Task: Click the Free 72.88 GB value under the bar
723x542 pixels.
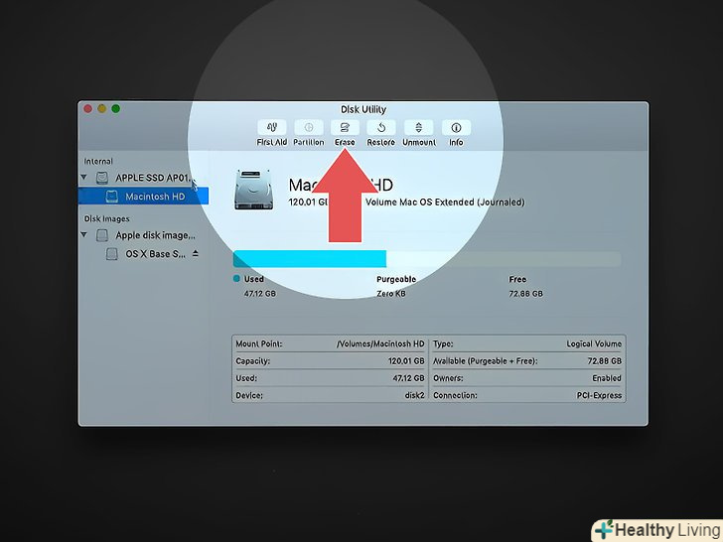Action: [x=525, y=294]
